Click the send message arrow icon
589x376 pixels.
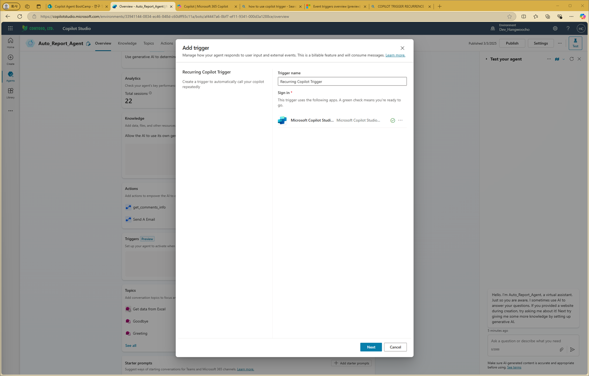(572, 350)
